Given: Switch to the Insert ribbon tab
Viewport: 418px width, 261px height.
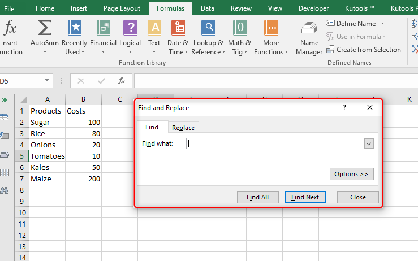Looking at the screenshot, I should coord(79,8).
